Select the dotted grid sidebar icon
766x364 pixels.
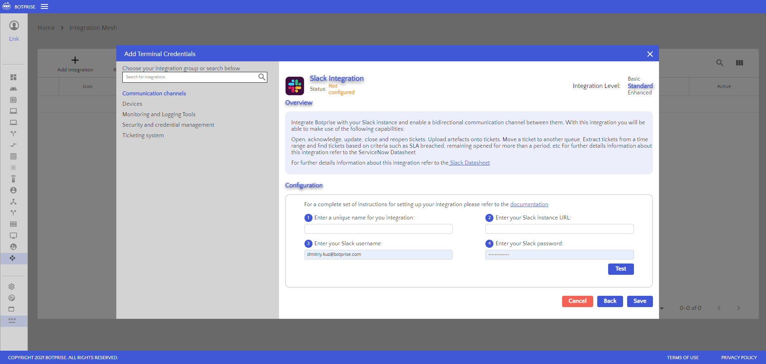click(13, 167)
